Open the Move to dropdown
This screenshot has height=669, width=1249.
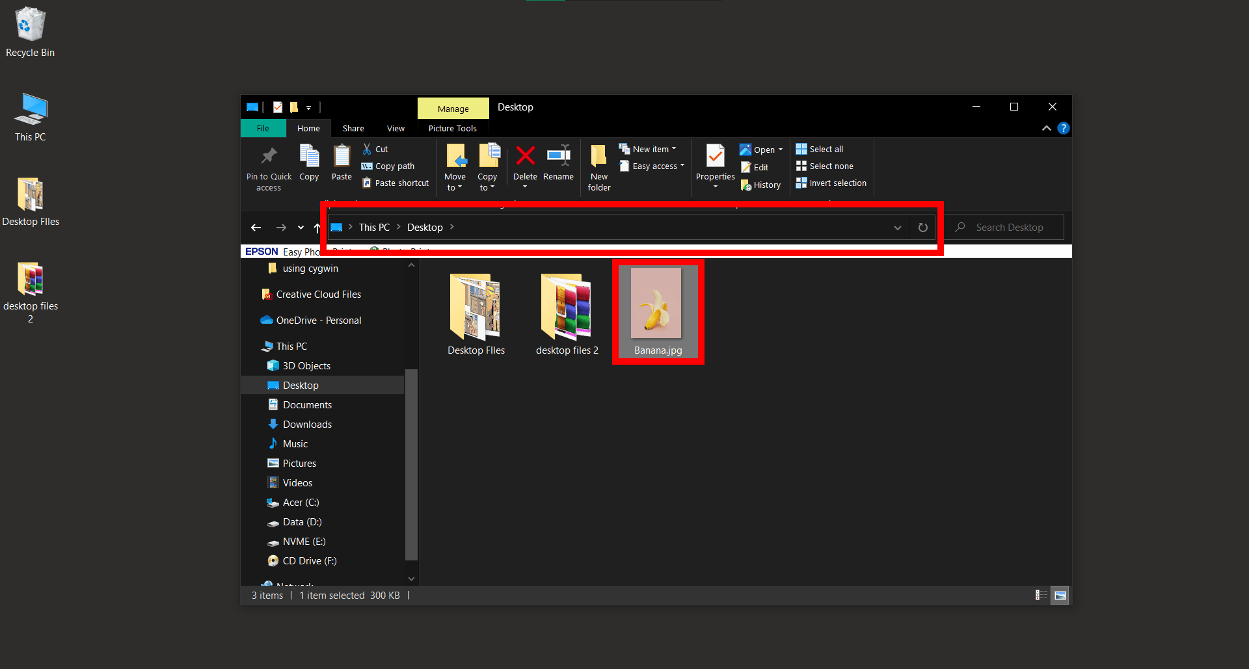tap(455, 166)
